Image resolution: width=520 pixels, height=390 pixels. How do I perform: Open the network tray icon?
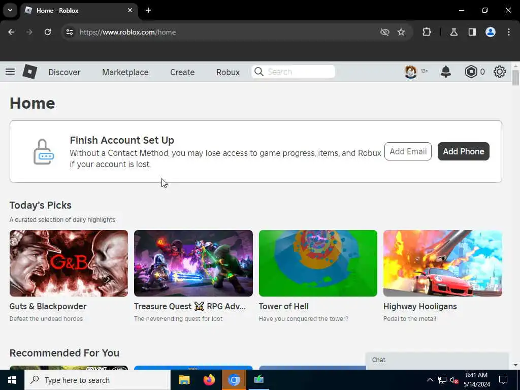click(442, 380)
